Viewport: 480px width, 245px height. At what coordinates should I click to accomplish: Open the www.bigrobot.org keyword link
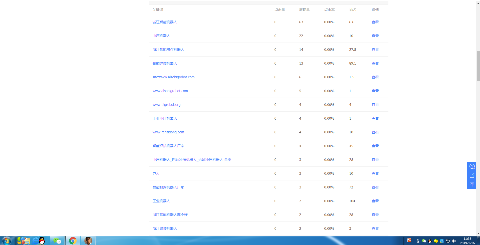[166, 105]
